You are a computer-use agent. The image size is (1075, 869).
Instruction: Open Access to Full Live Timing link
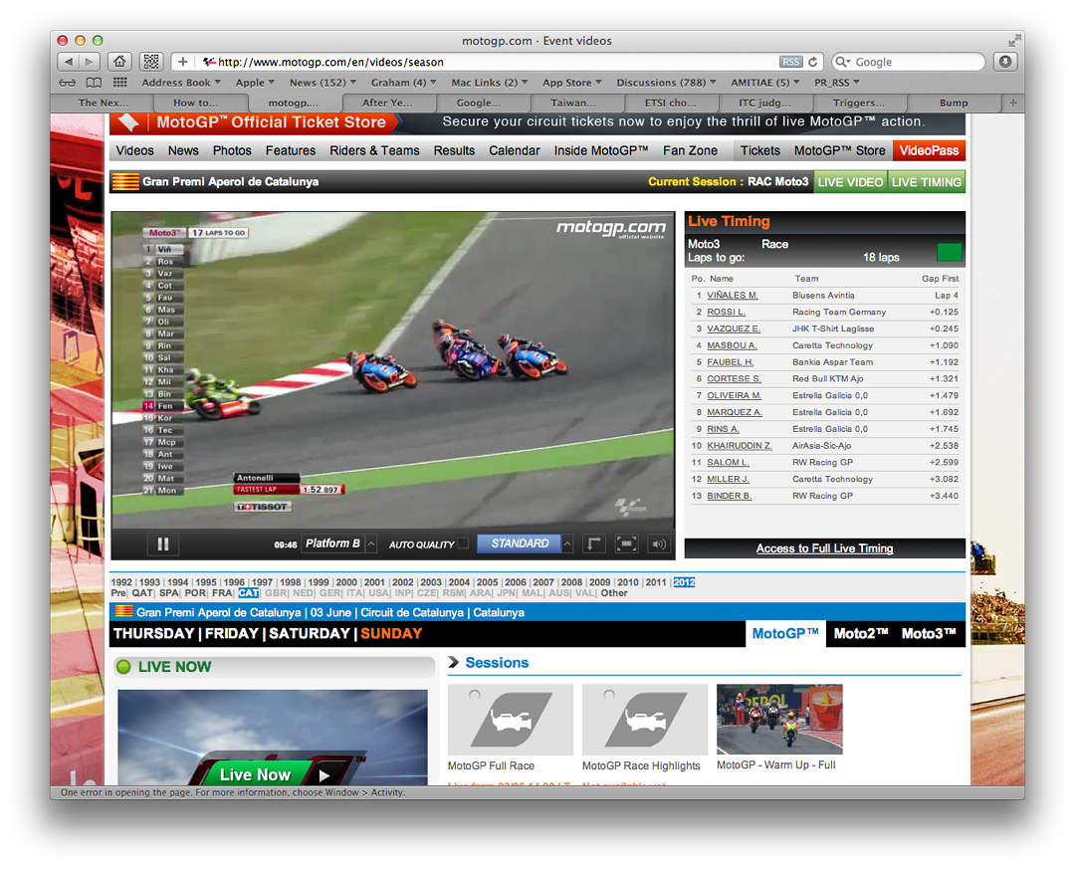point(825,548)
